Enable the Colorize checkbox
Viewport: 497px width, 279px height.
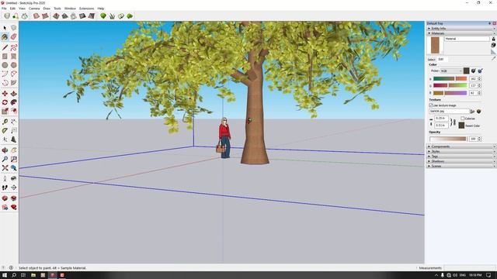pos(463,119)
